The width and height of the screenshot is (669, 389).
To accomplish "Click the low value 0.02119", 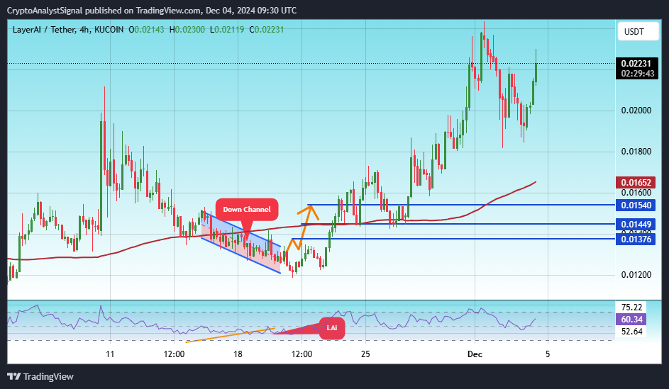I will [x=229, y=30].
